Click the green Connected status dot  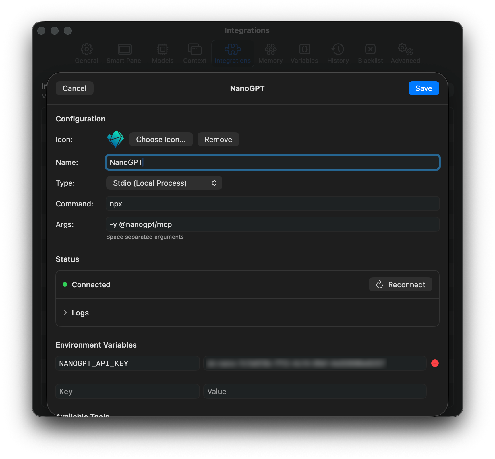click(65, 284)
